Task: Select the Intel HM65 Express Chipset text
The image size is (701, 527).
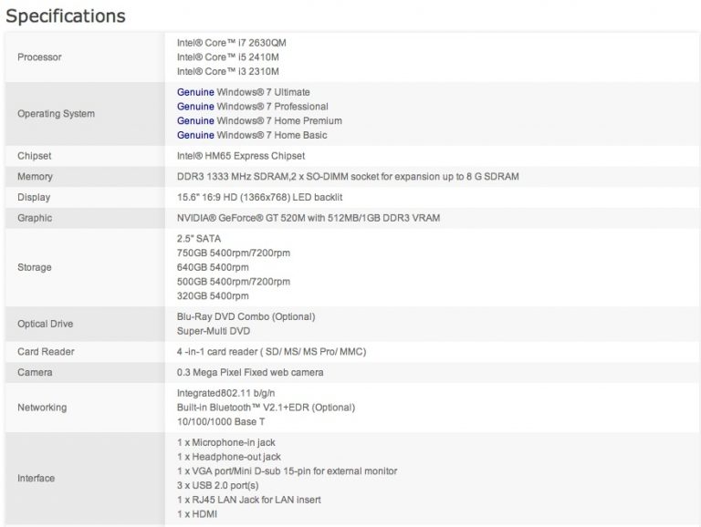Action: 242,156
